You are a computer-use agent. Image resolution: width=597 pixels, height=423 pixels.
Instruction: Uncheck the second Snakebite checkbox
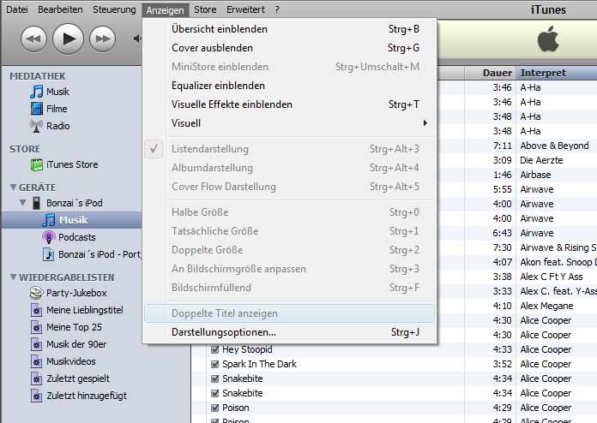tap(214, 393)
